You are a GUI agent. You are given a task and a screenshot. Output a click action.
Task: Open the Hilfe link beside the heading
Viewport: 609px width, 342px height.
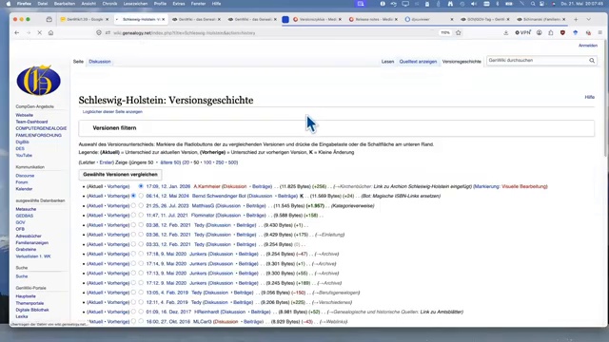click(590, 97)
